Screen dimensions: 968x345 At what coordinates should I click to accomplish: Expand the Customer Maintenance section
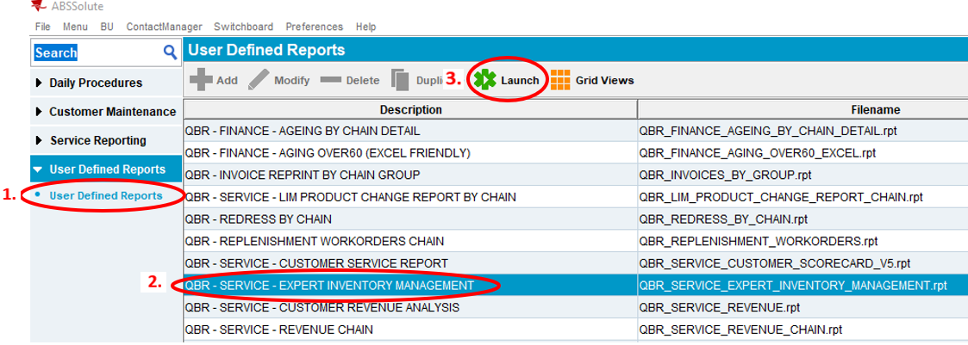tap(106, 112)
